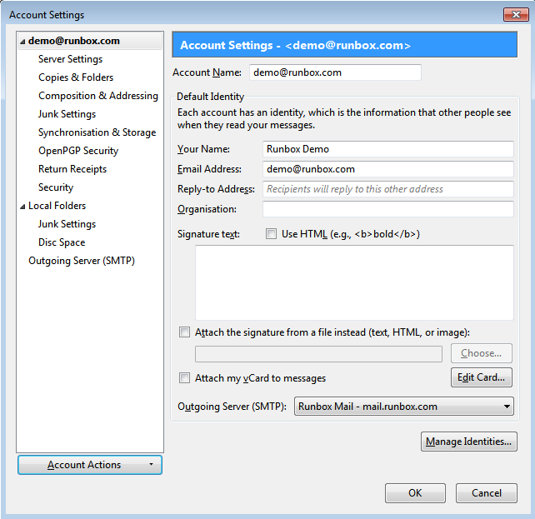
Task: Click the Manage Identities button
Action: [x=468, y=442]
